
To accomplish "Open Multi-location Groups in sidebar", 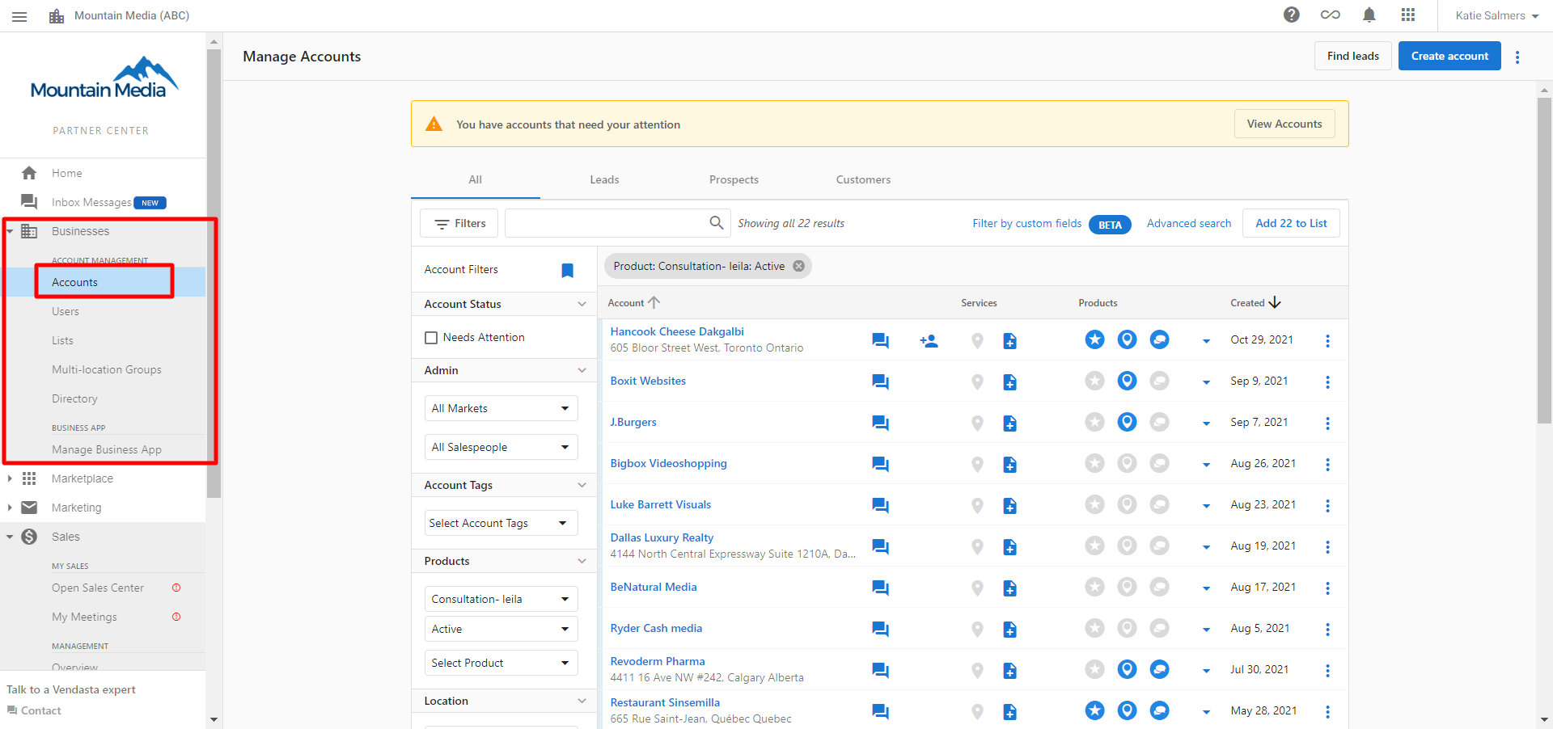I will (107, 369).
